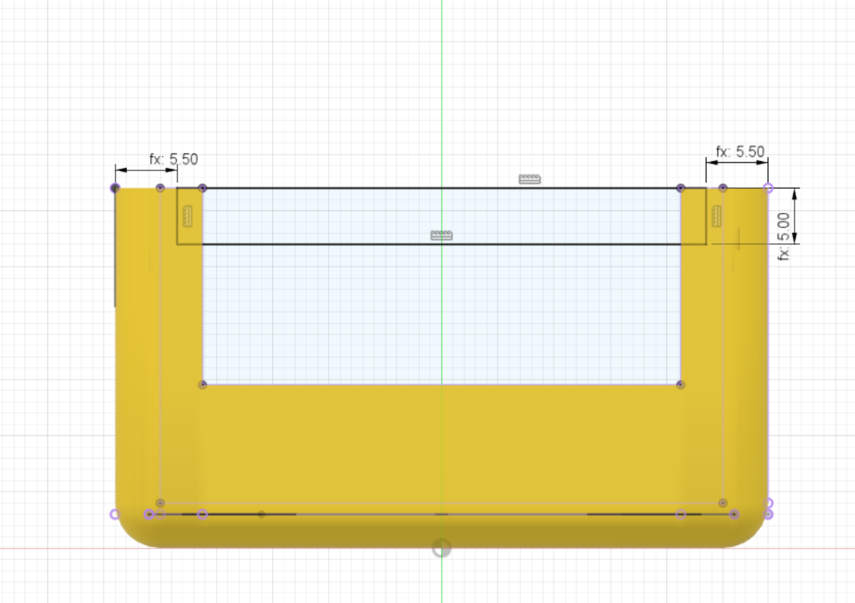
Task: Pick the bottom-left corner point of the blue rectangle
Action: [x=202, y=384]
